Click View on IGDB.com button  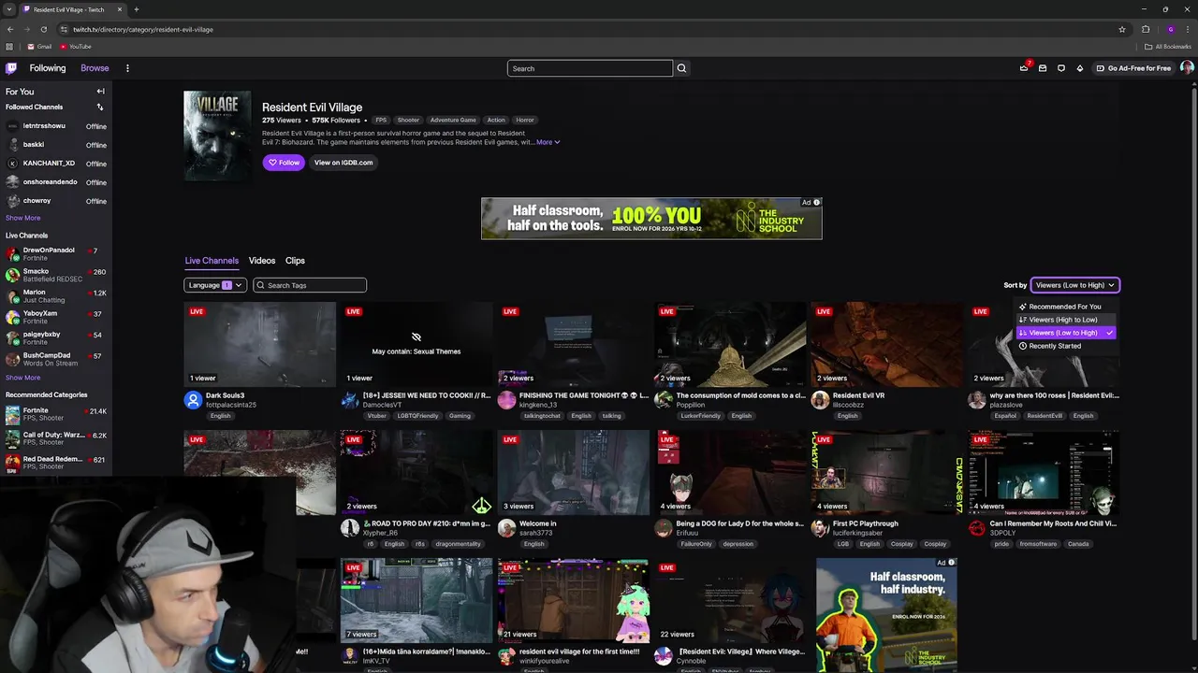click(x=343, y=163)
